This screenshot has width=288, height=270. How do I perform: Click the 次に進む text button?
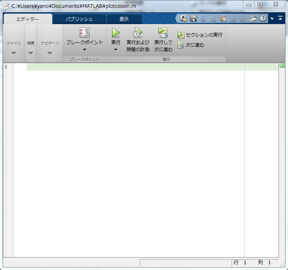click(x=195, y=45)
